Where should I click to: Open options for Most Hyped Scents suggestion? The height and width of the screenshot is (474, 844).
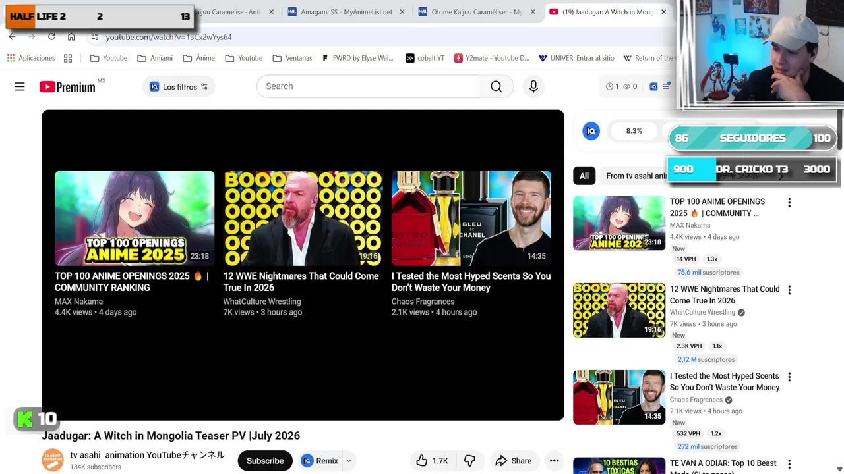[x=789, y=377]
